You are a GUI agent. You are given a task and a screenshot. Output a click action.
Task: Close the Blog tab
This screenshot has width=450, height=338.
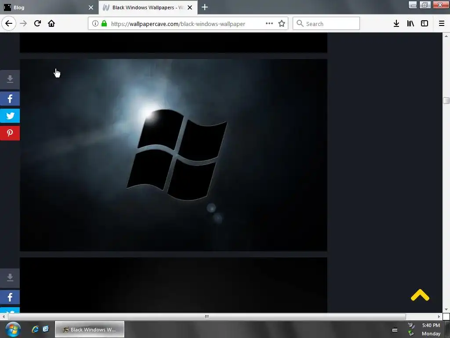tap(91, 7)
